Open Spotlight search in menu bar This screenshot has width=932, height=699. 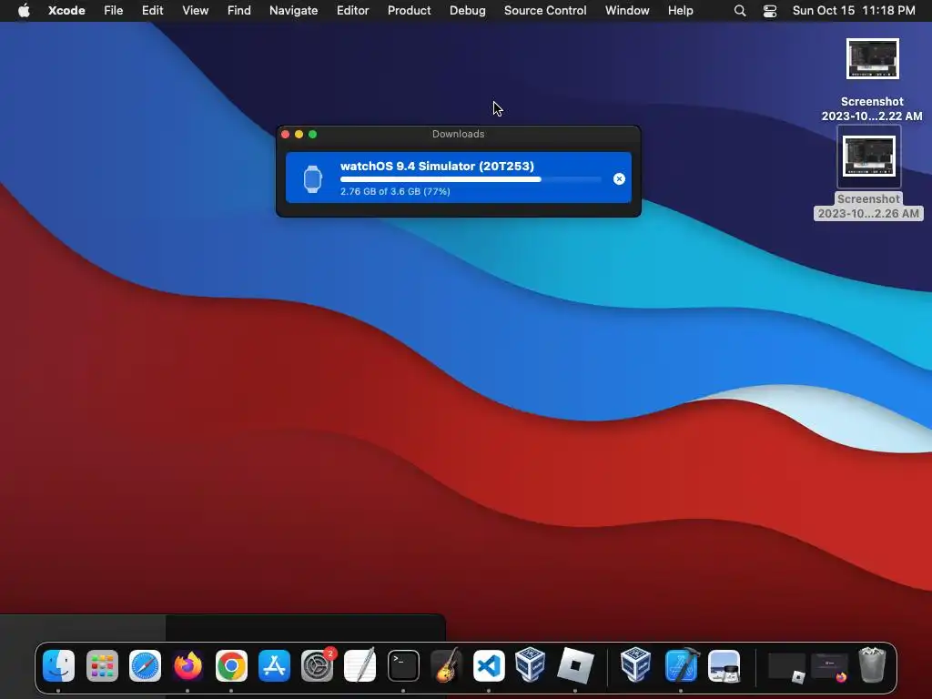tap(740, 11)
